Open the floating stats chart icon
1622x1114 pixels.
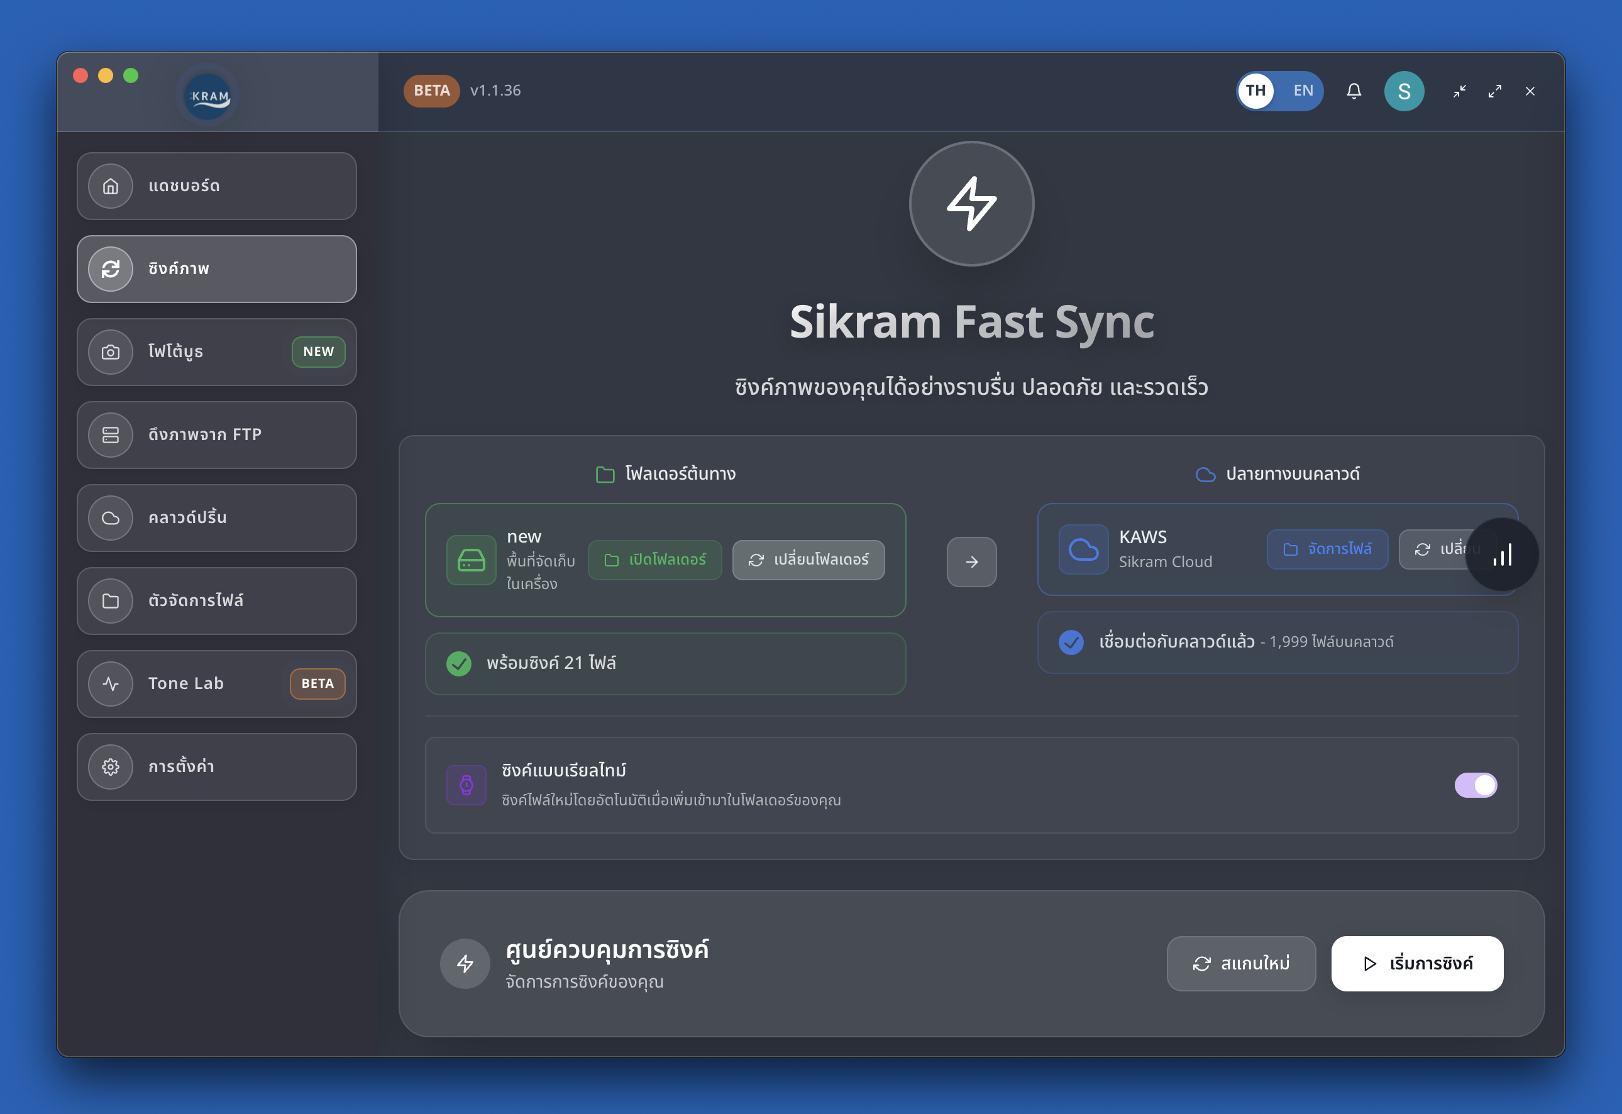1502,554
